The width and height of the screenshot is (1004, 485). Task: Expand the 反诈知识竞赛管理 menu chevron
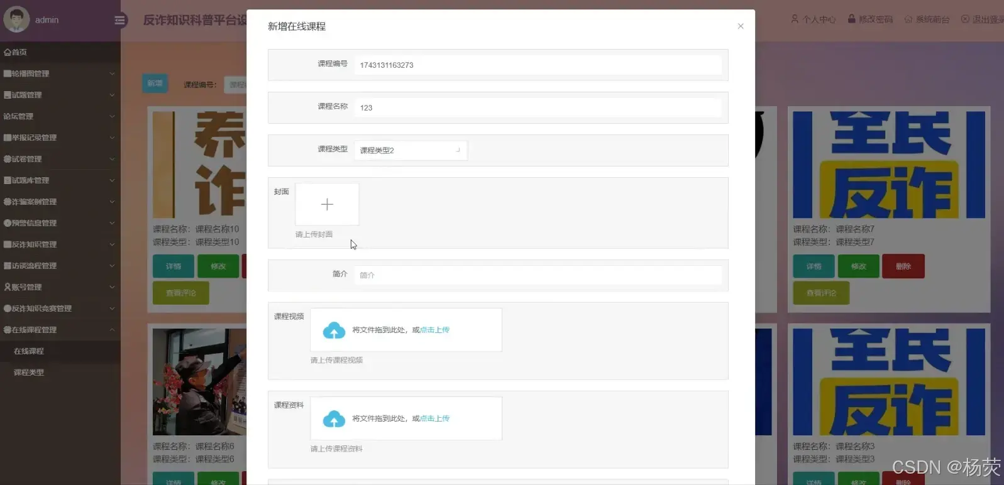112,308
